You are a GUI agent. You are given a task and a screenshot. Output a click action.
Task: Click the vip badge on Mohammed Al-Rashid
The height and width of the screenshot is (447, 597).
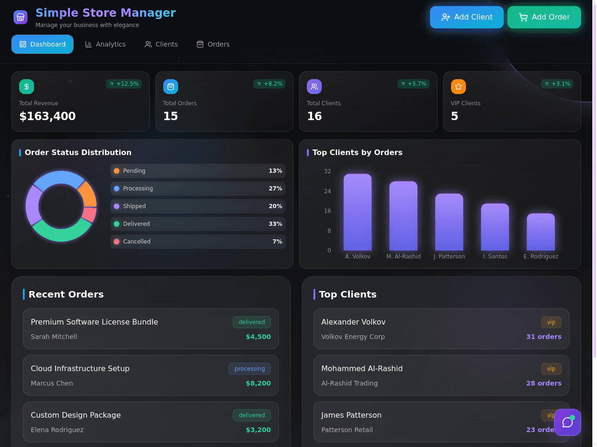point(551,369)
